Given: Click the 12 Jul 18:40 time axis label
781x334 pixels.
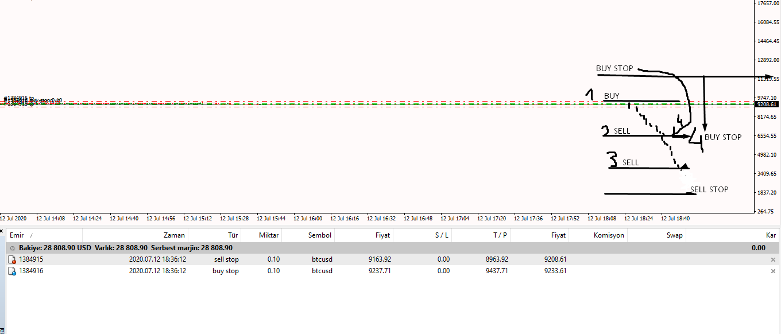Looking at the screenshot, I should [675, 219].
